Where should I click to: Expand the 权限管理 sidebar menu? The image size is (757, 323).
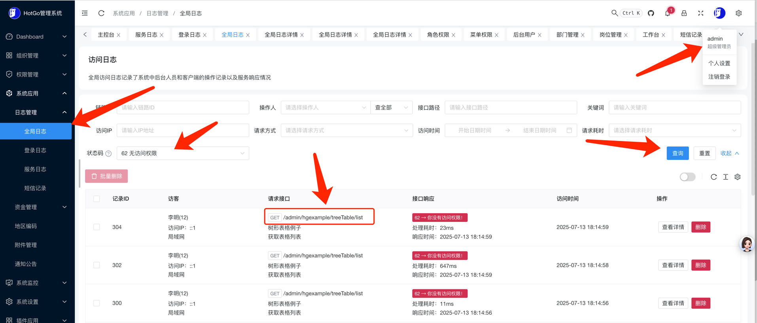pyautogui.click(x=36, y=74)
